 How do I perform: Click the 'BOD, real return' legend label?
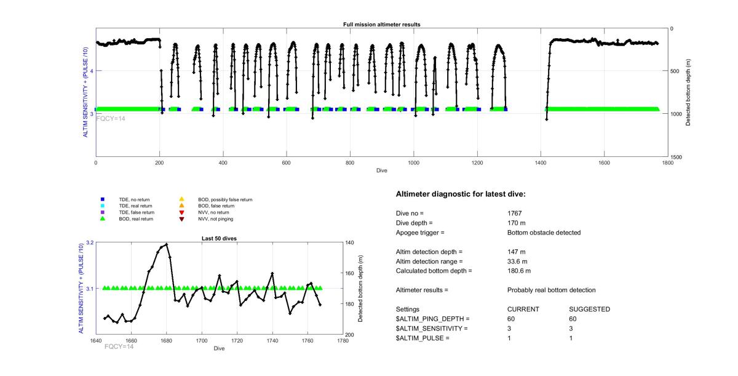click(136, 218)
